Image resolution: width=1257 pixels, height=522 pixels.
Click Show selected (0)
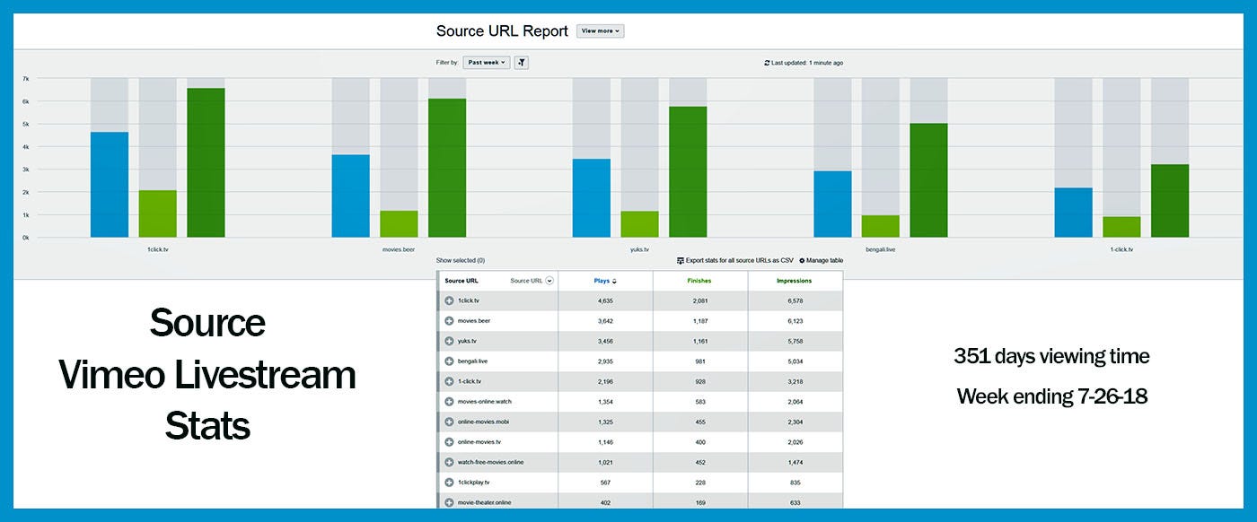click(461, 260)
